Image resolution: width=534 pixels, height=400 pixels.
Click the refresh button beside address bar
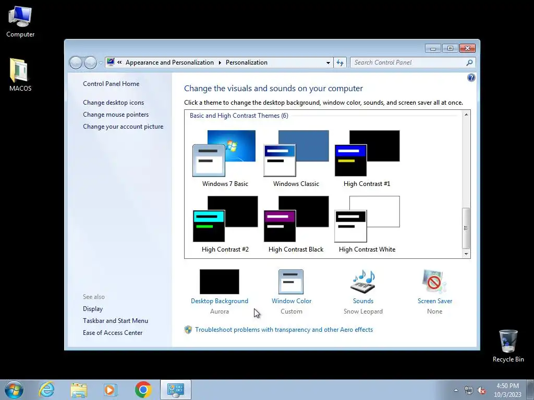tap(340, 63)
